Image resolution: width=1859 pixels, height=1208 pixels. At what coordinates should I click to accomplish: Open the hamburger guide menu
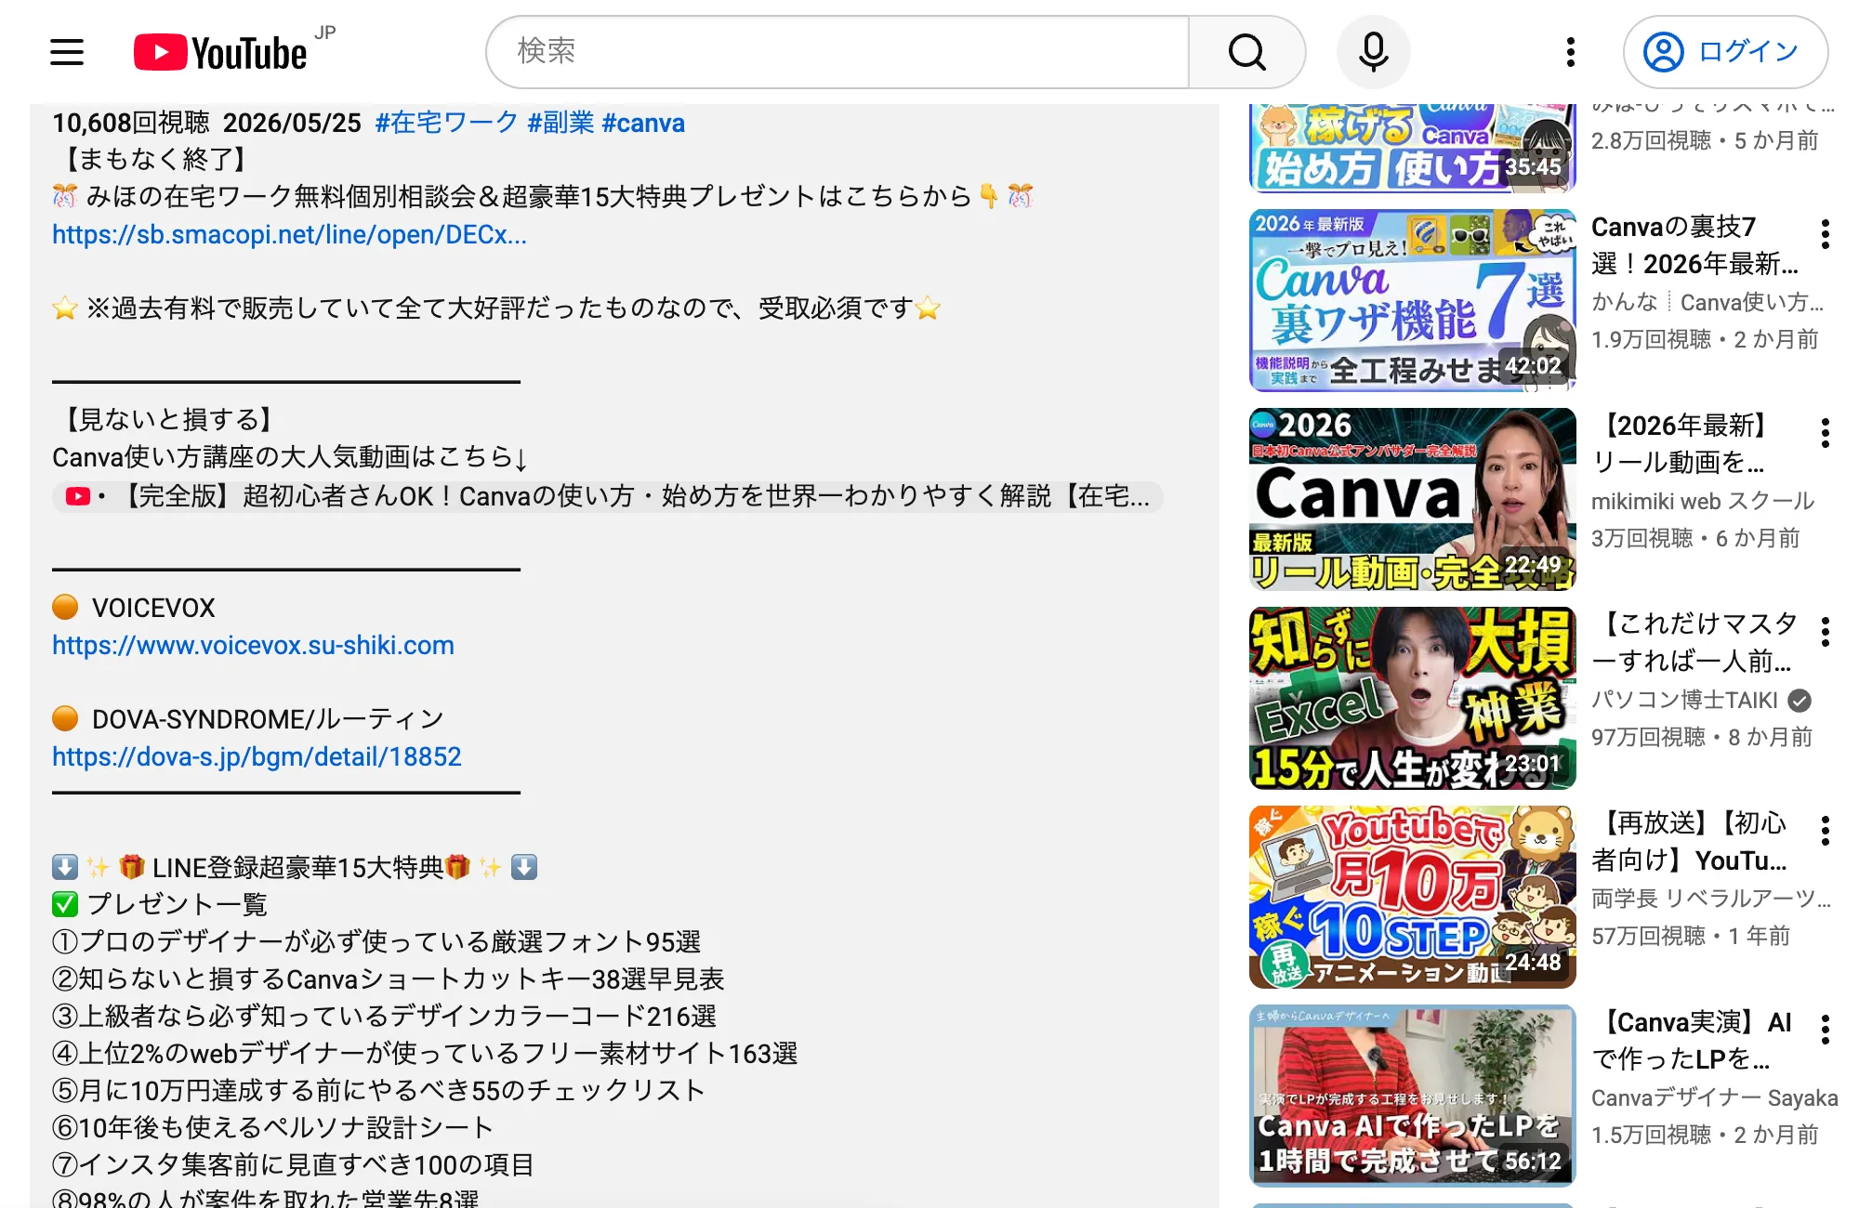(67, 52)
